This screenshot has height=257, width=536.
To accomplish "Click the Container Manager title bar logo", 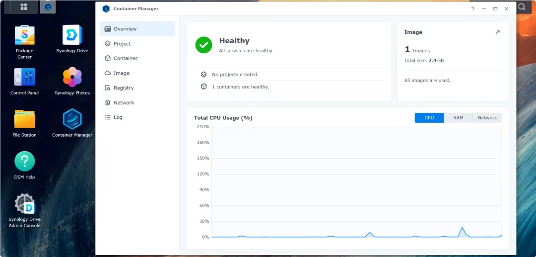I will click(106, 9).
